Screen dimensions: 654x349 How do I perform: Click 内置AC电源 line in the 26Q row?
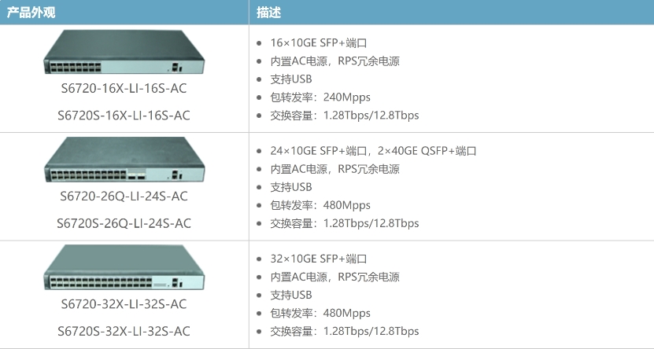click(x=335, y=169)
